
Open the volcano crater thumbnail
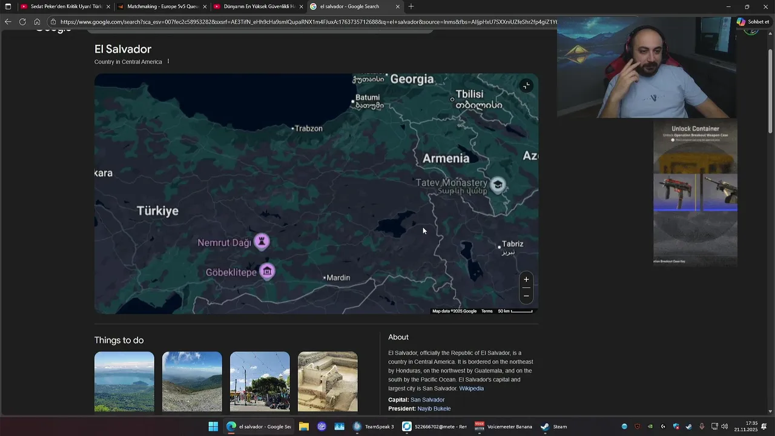192,381
